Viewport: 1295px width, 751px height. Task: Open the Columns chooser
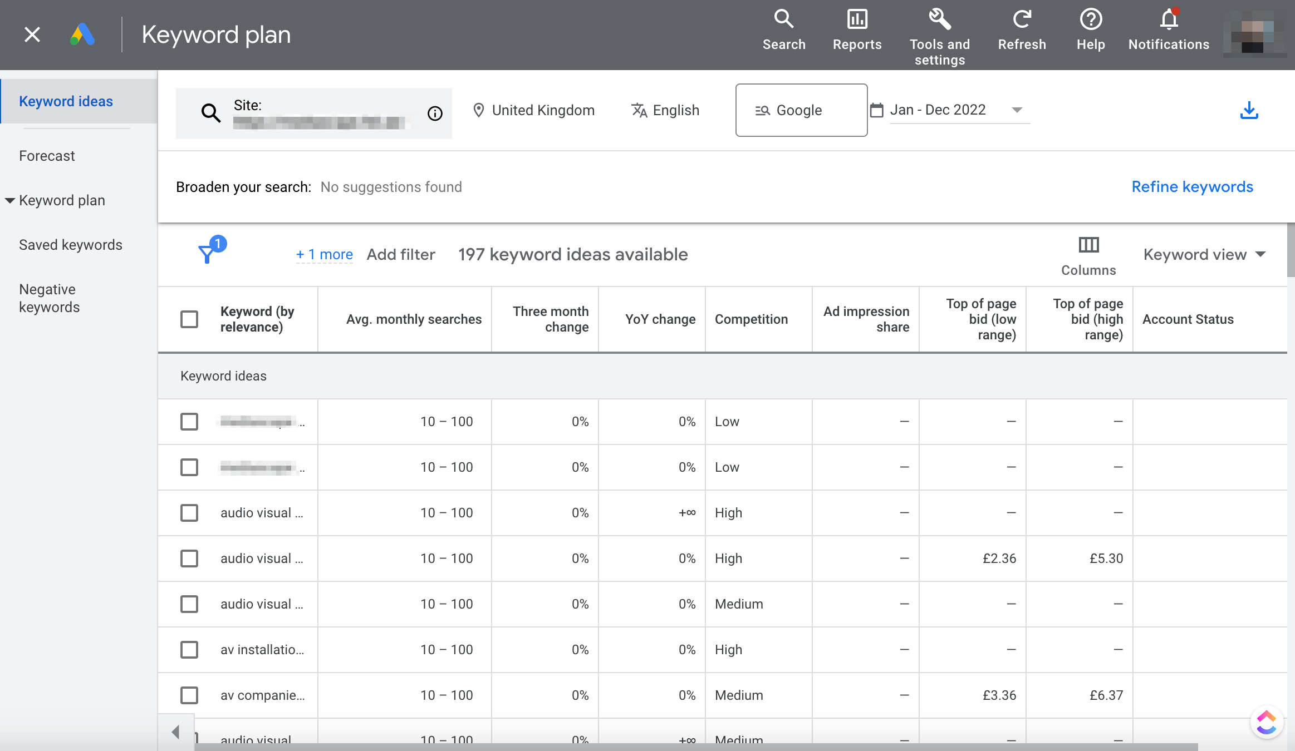point(1088,256)
